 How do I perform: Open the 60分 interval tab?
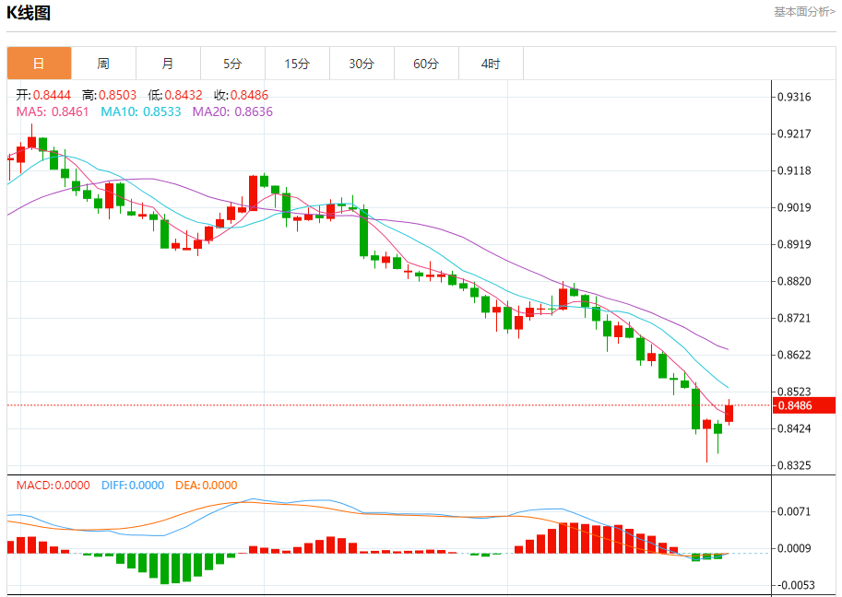click(x=426, y=64)
